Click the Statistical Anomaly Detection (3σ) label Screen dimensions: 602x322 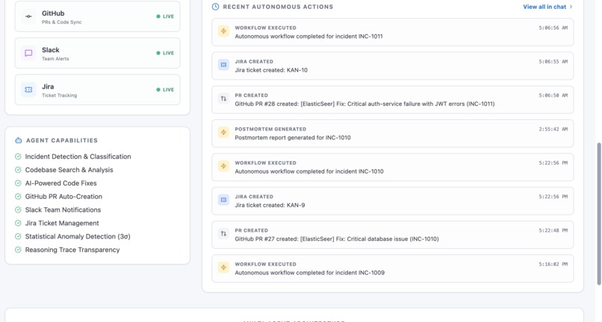[78, 236]
